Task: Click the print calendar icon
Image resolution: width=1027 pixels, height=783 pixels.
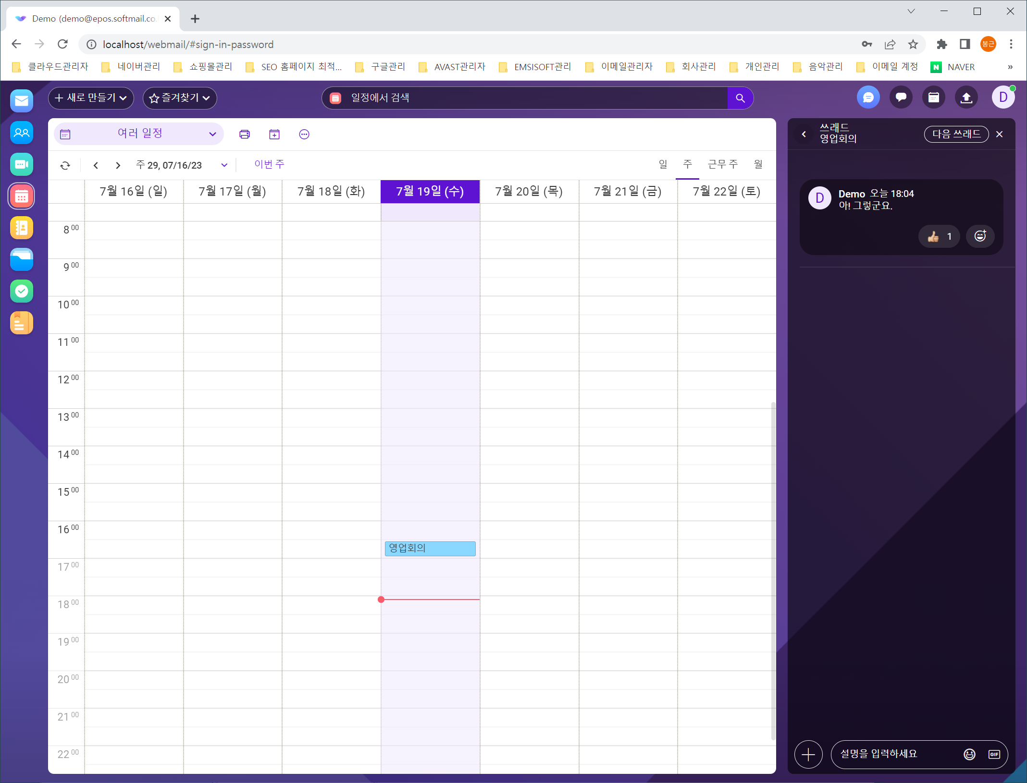Action: coord(245,135)
